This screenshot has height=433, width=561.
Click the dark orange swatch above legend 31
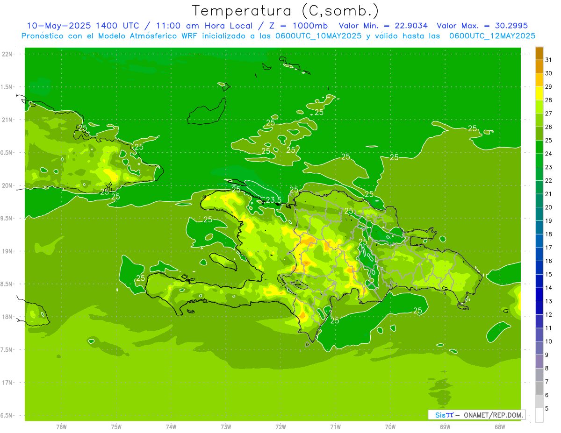pyautogui.click(x=539, y=53)
